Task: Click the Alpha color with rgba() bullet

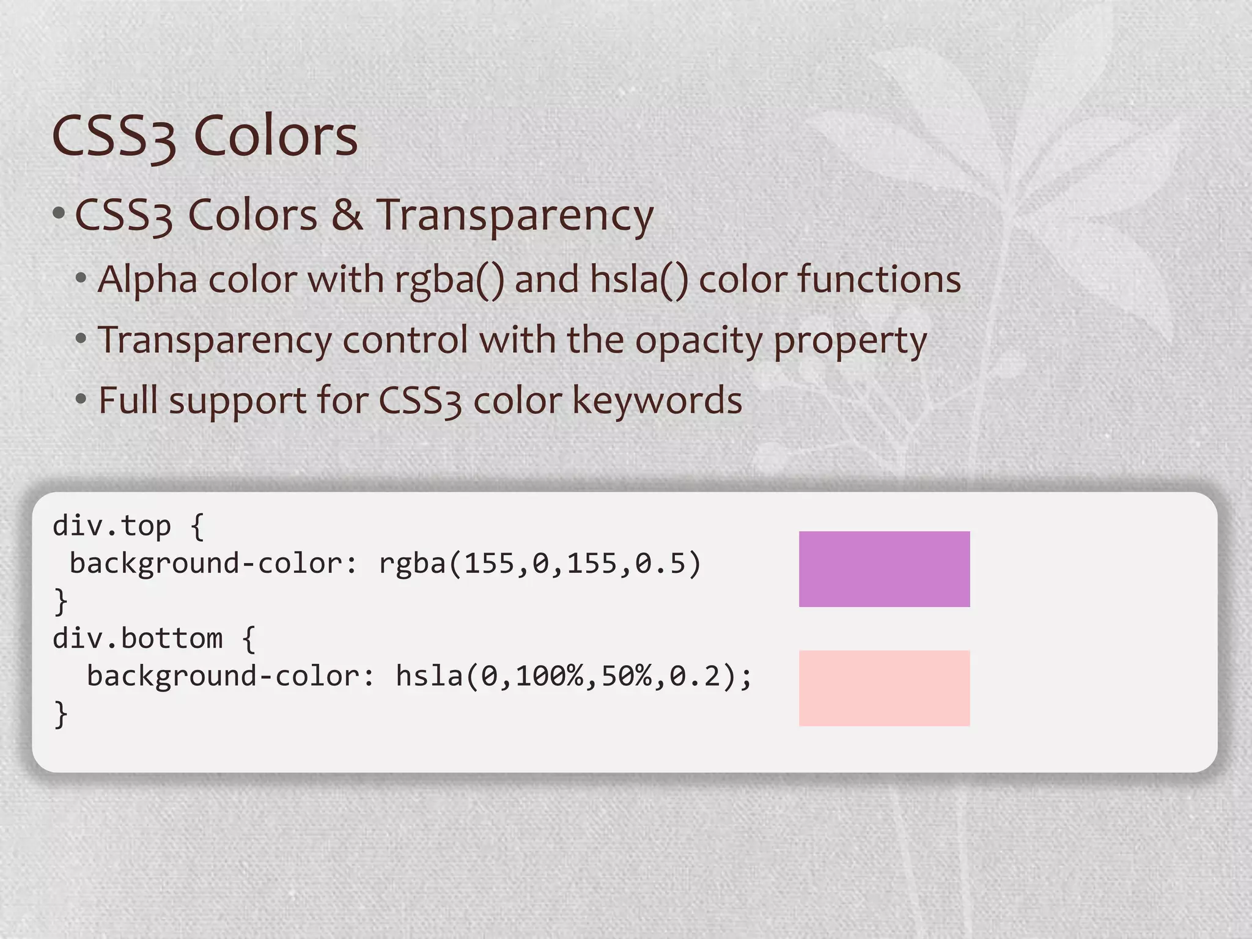Action: point(529,280)
